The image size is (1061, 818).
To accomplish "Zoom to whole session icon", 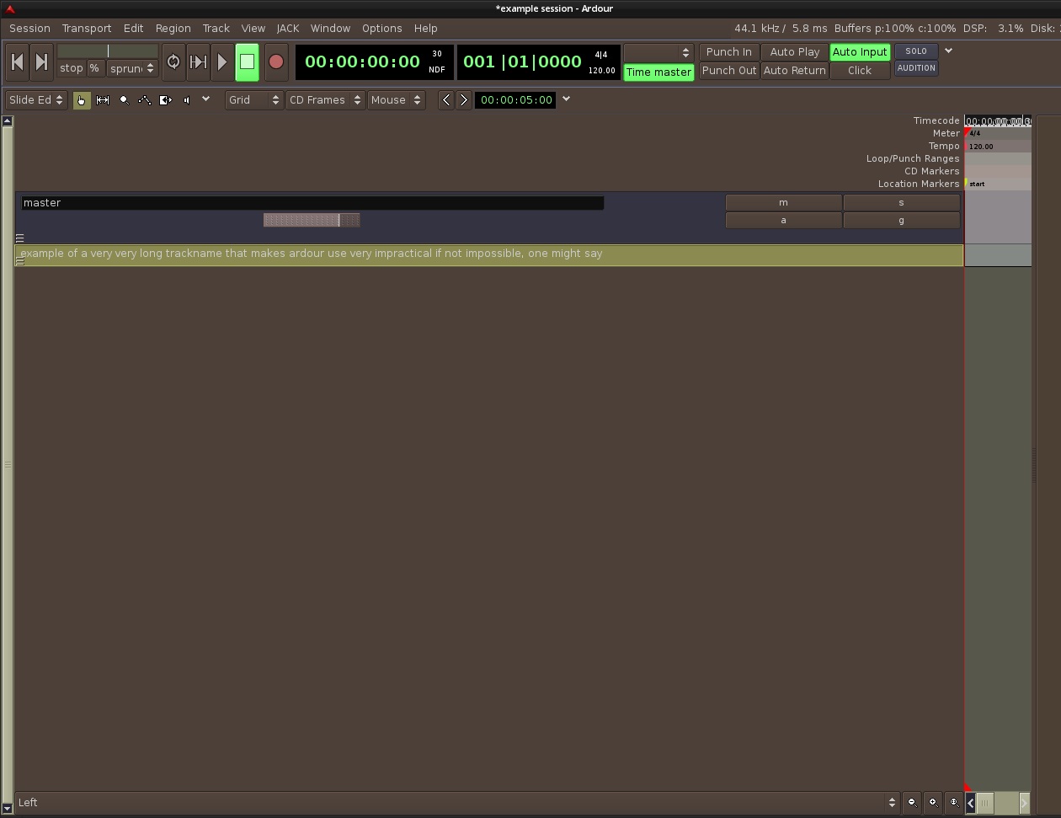I will click(954, 803).
